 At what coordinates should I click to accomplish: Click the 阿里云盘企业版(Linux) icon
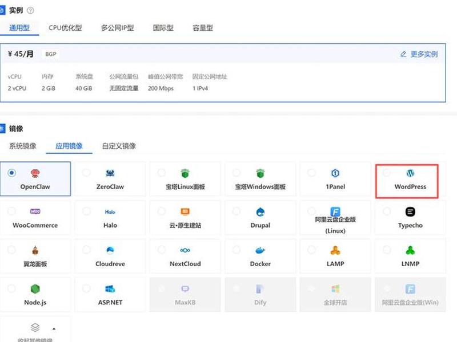click(x=335, y=211)
